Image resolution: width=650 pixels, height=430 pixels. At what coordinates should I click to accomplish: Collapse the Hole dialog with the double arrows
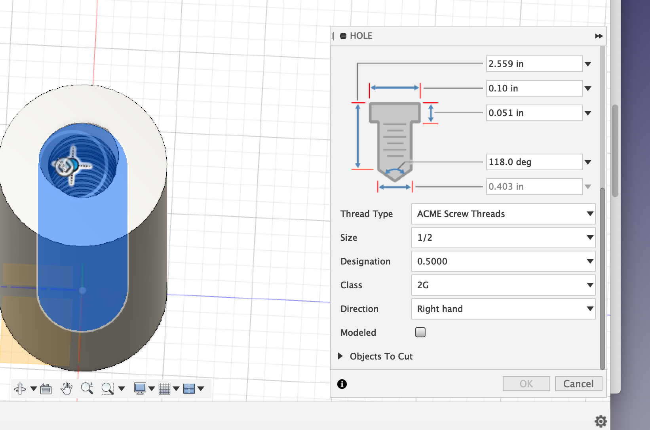[599, 36]
